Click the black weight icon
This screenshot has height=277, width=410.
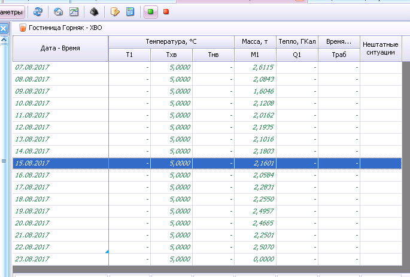point(94,12)
